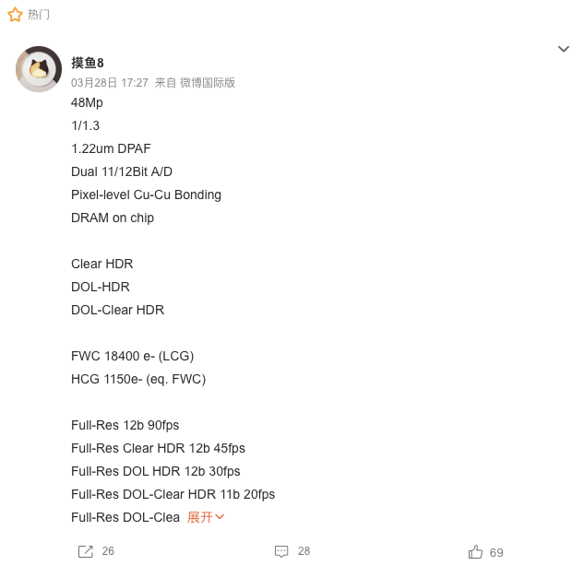This screenshot has height=566, width=584.
Task: Click the hot star icon
Action: coord(15,15)
